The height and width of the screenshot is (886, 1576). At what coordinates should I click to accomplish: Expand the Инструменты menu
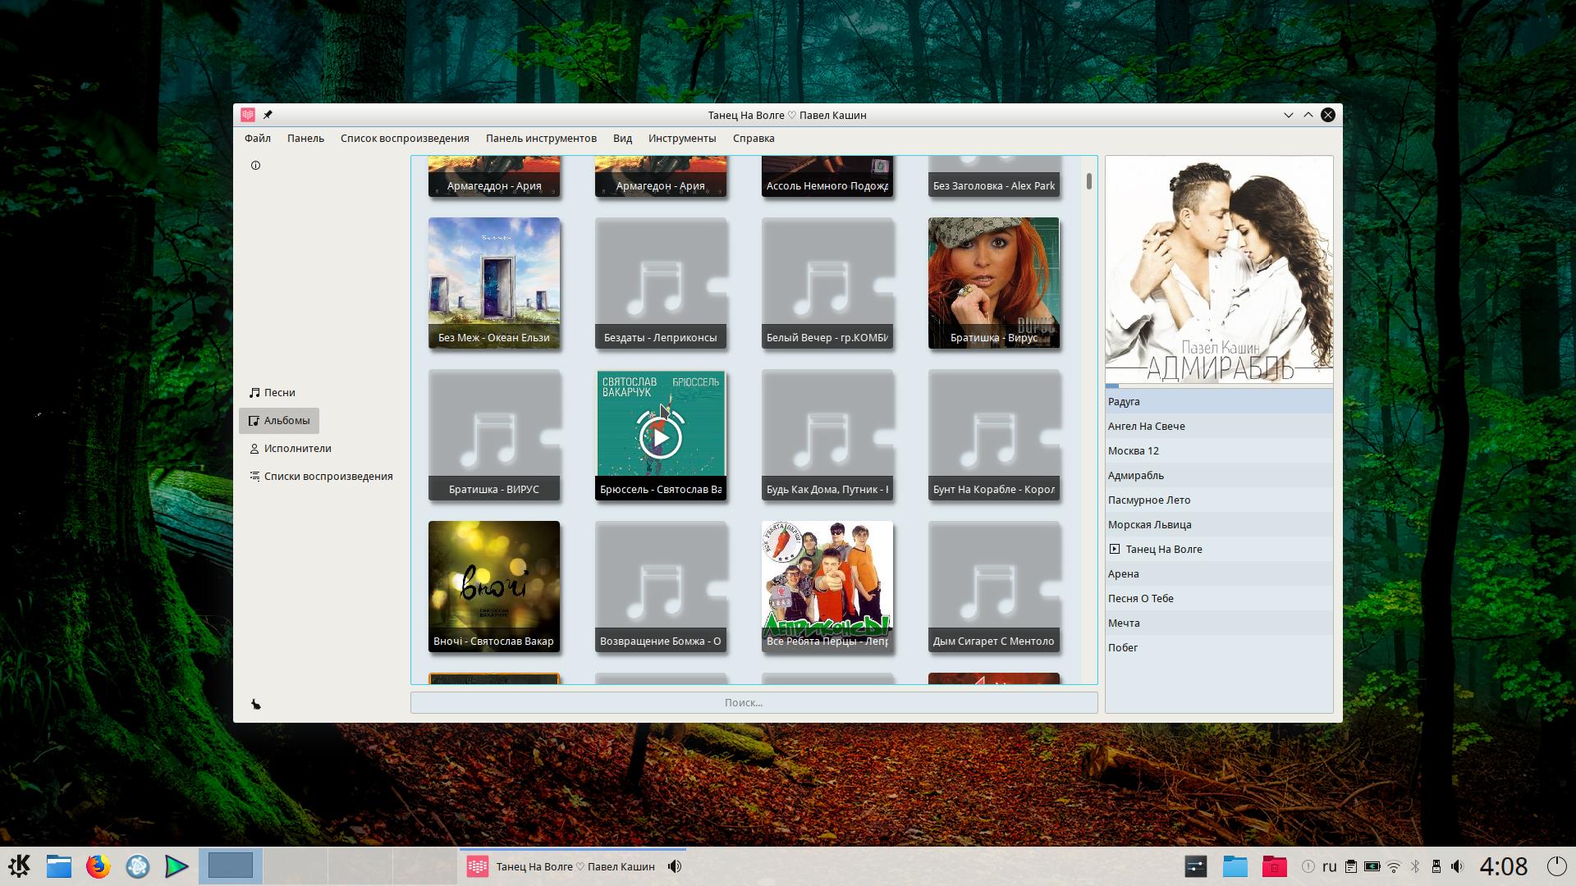681,139
